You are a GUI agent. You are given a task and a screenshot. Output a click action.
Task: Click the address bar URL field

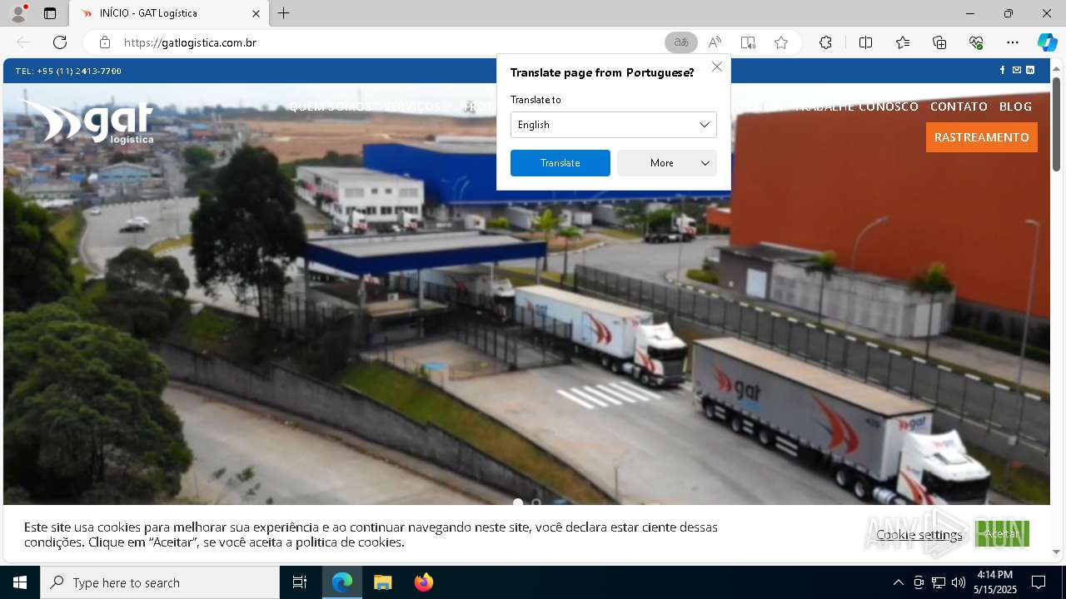[x=391, y=42]
